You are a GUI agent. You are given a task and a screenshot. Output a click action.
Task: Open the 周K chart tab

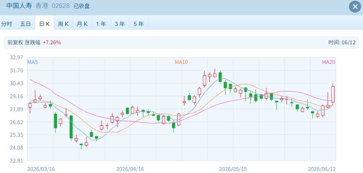point(63,24)
